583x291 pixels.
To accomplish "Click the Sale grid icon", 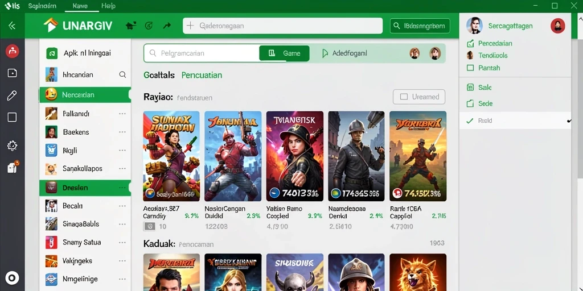I will (x=470, y=88).
